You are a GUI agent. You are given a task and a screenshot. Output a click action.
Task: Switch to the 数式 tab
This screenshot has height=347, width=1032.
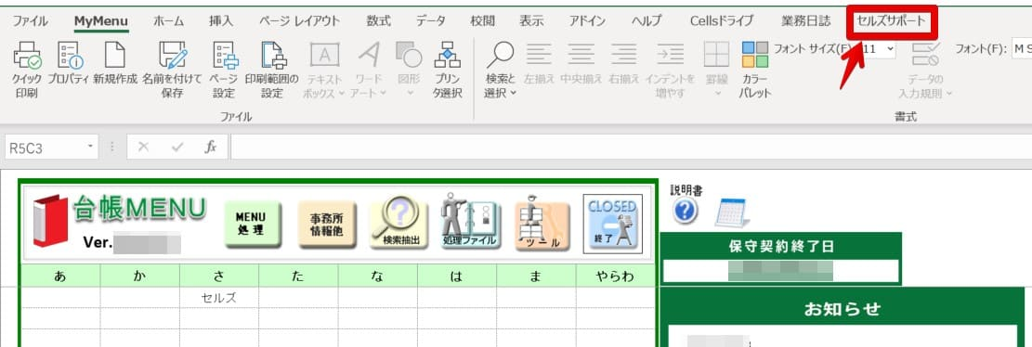coord(378,21)
